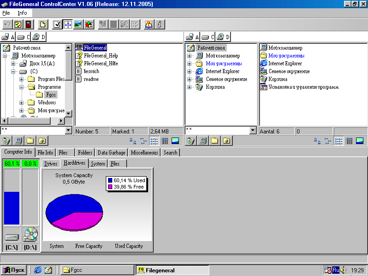Switch right pane to thumbnail picture view

coord(360,141)
